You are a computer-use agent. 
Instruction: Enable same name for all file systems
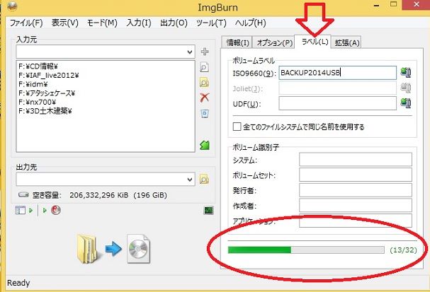click(x=237, y=127)
